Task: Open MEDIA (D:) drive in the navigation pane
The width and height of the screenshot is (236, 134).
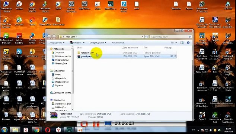Action: (x=60, y=107)
